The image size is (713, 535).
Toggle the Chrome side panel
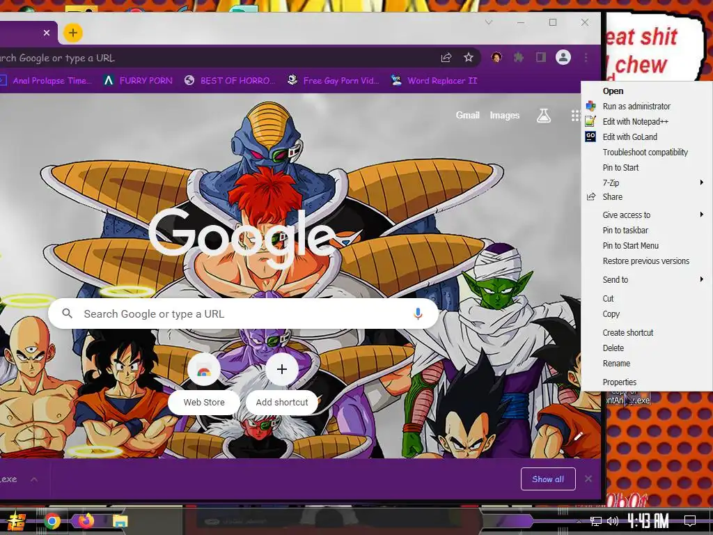pyautogui.click(x=540, y=57)
